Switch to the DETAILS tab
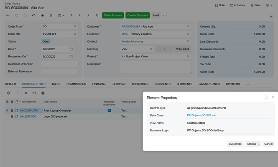The height and width of the screenshot is (167, 278). (x=10, y=84)
